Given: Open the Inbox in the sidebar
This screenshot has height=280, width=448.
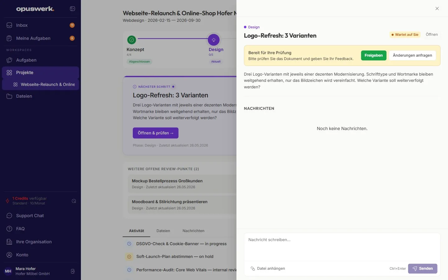Looking at the screenshot, I should pyautogui.click(x=40, y=25).
